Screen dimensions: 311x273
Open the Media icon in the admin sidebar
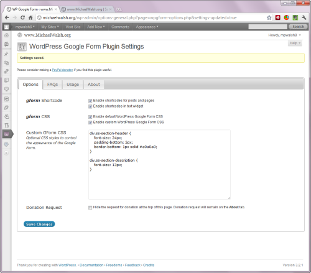[x=6, y=63]
